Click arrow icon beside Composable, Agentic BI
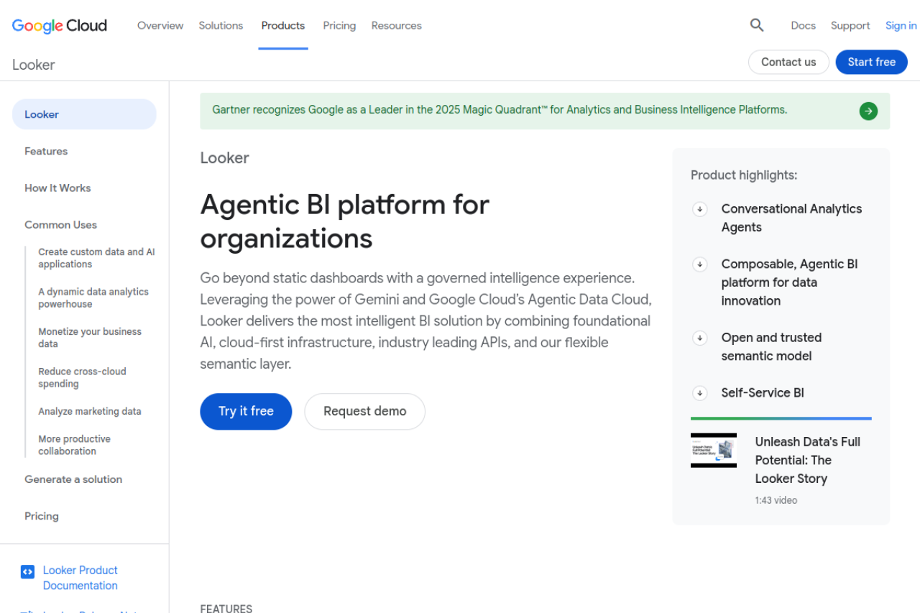The image size is (920, 613). point(699,264)
